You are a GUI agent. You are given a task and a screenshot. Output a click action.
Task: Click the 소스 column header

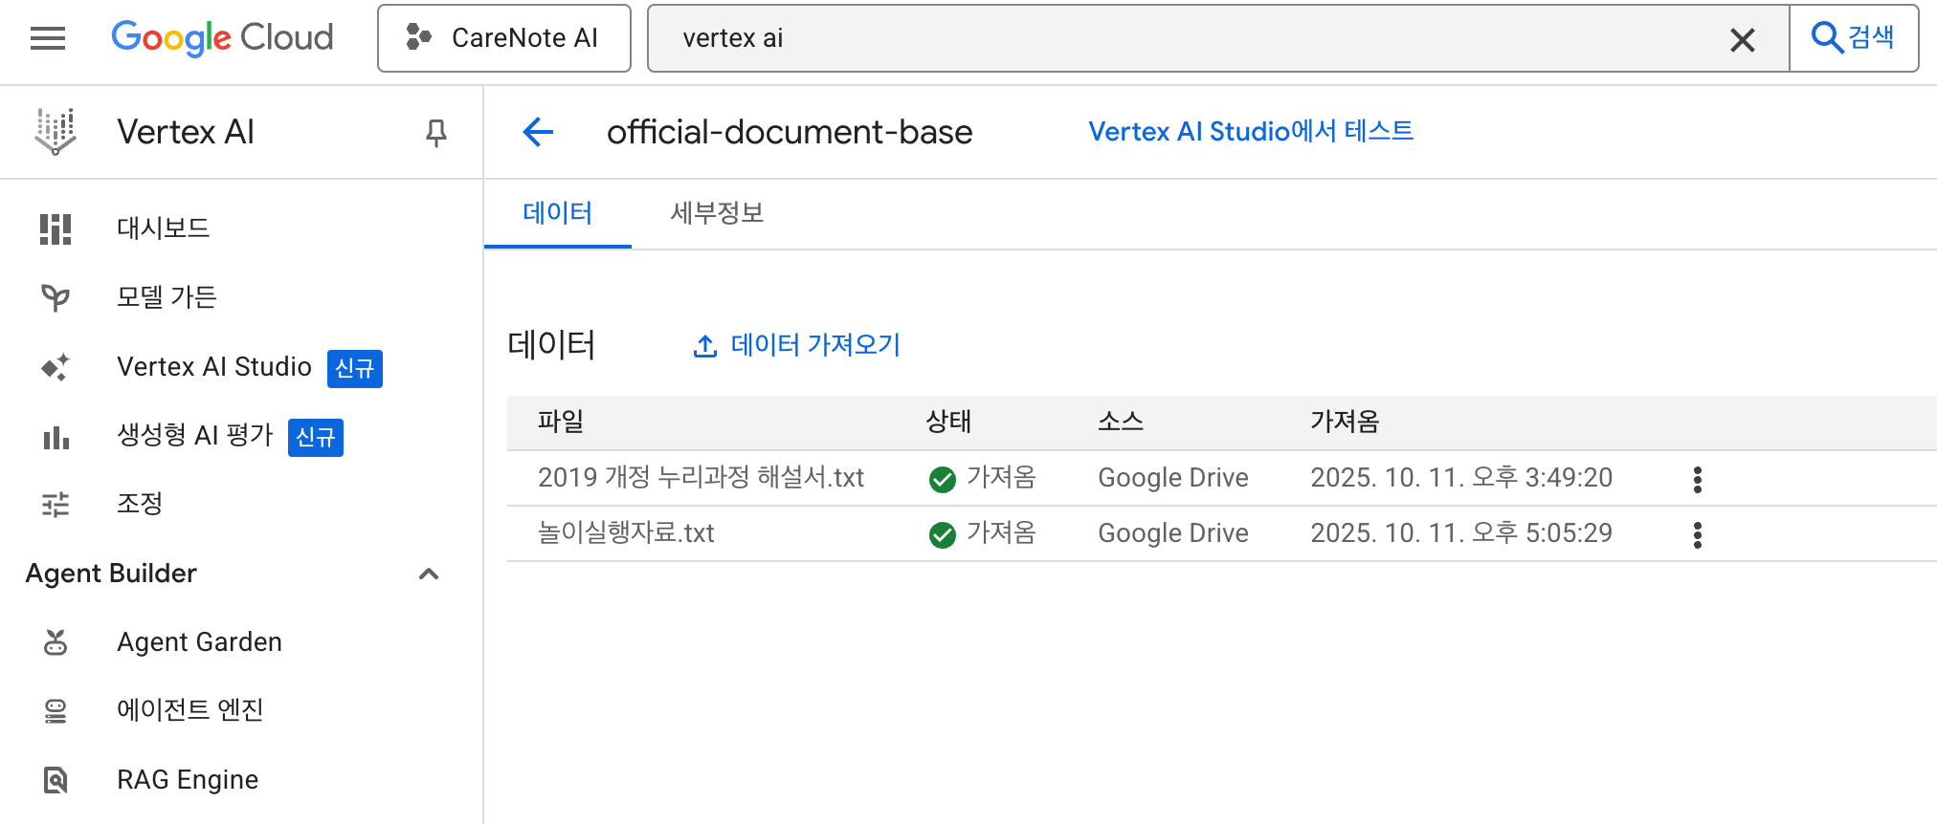coord(1121,422)
